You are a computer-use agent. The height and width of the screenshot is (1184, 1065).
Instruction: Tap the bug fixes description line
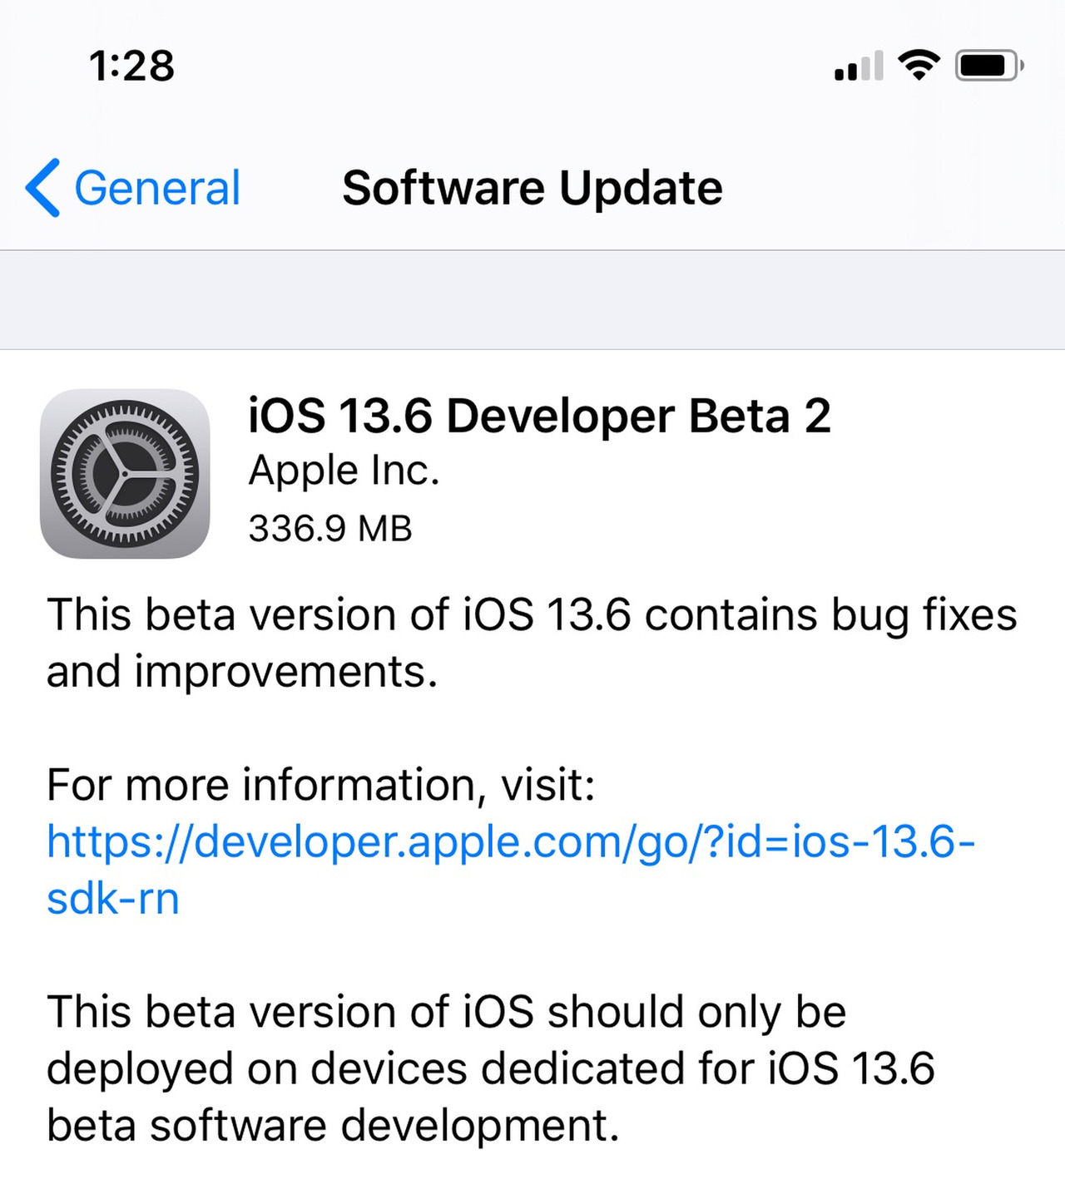(x=532, y=617)
